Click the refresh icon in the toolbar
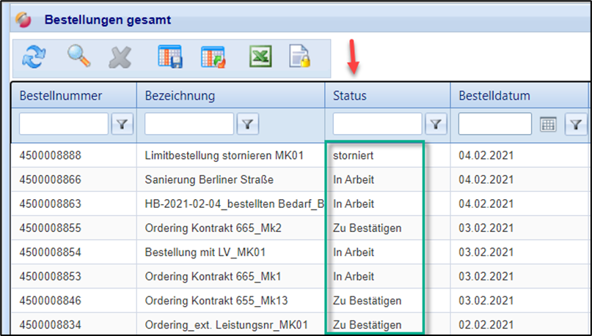Image resolution: width=592 pixels, height=336 pixels. coord(33,58)
